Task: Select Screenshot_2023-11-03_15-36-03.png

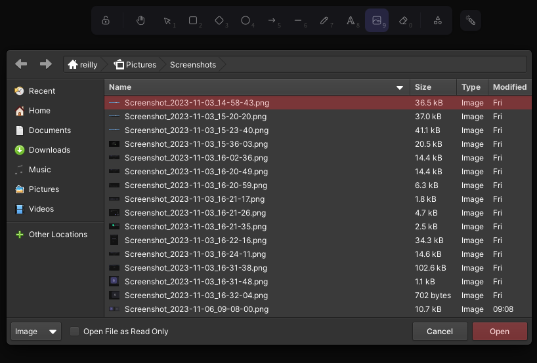Action: click(318, 144)
